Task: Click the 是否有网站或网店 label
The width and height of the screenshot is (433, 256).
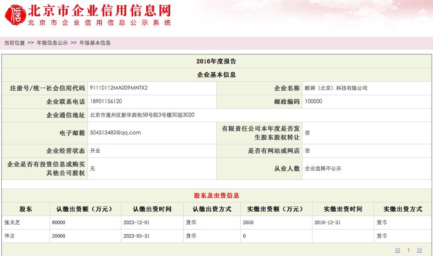Action: pos(274,151)
